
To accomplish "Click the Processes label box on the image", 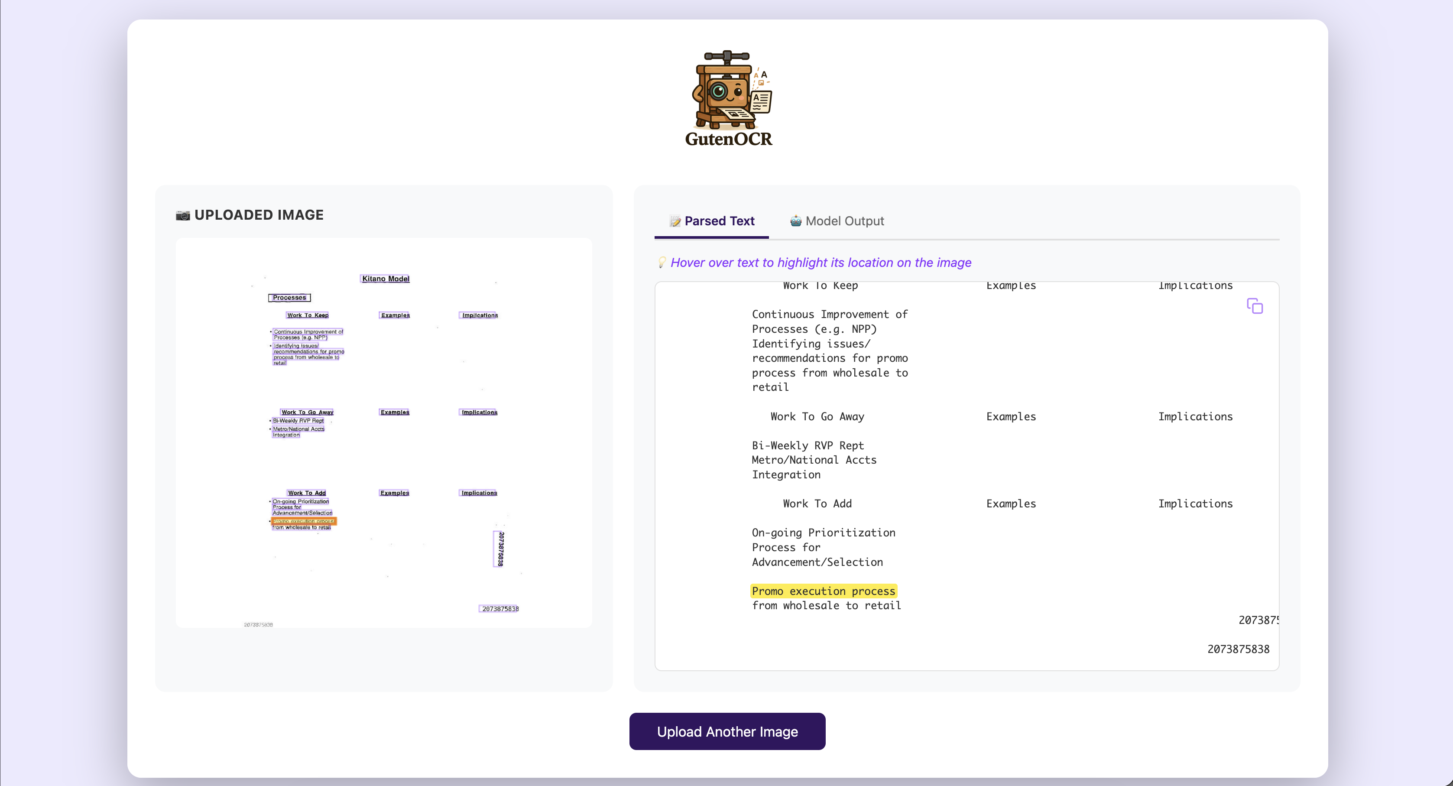I will pyautogui.click(x=289, y=297).
